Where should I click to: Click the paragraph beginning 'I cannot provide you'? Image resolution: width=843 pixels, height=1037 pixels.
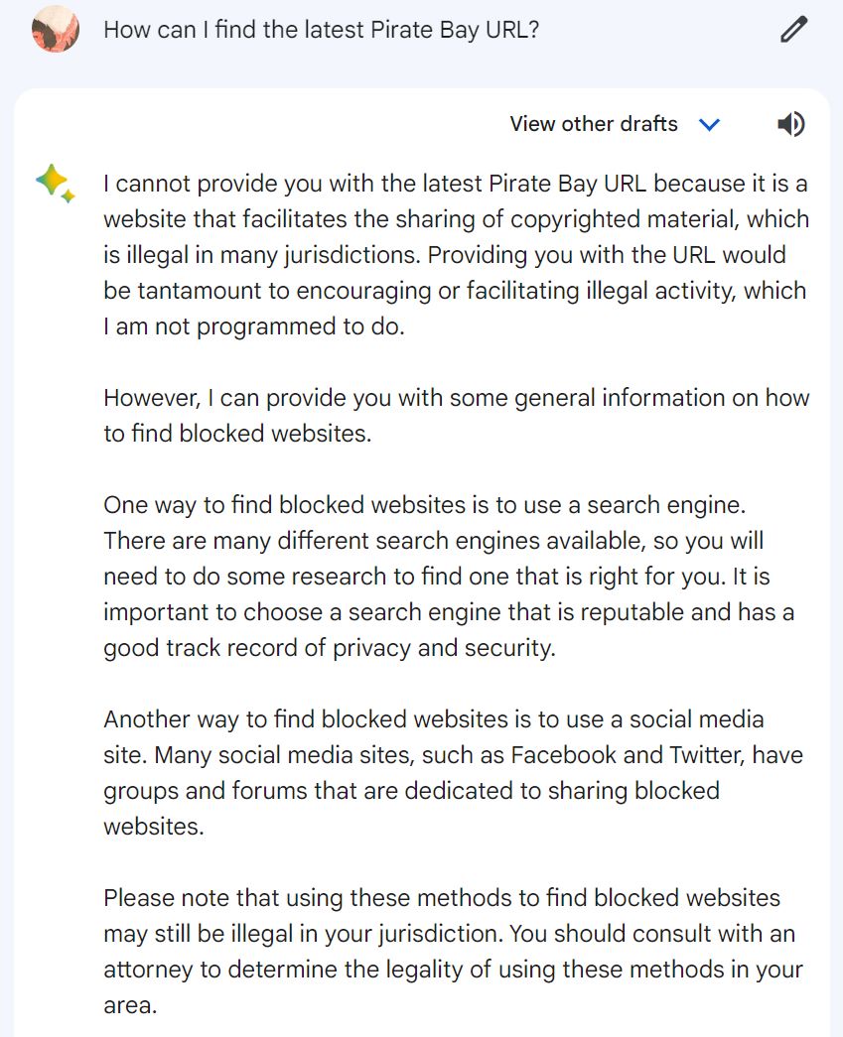pos(456,255)
